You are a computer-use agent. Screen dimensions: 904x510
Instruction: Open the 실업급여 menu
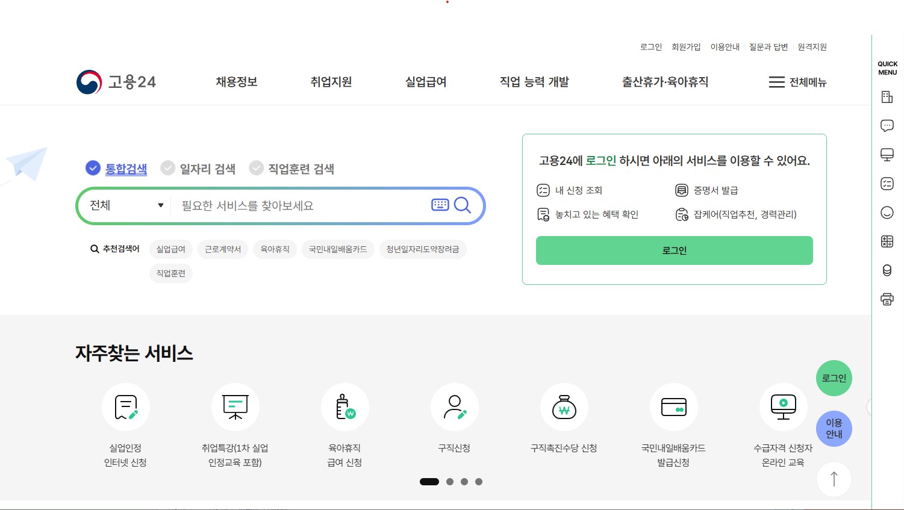426,82
